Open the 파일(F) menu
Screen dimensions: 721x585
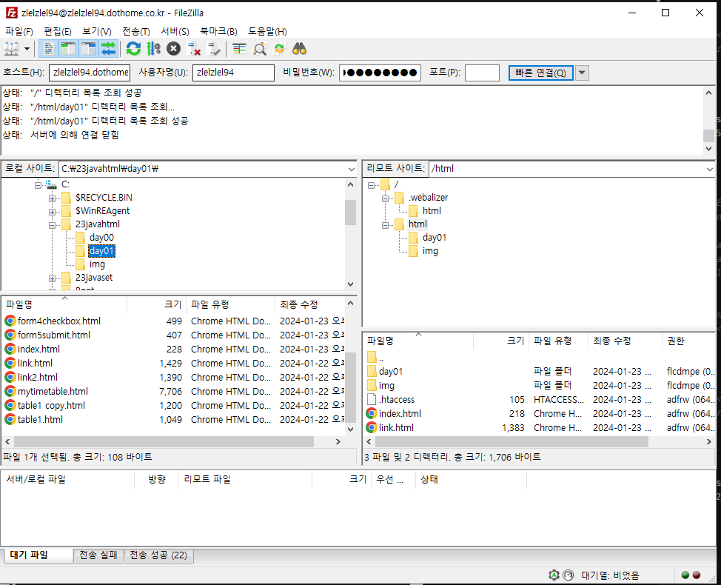[x=19, y=31]
